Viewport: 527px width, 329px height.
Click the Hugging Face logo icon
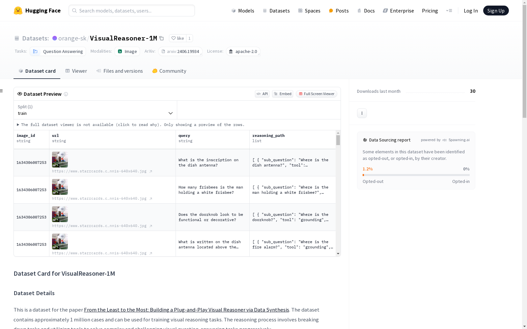coord(18,11)
